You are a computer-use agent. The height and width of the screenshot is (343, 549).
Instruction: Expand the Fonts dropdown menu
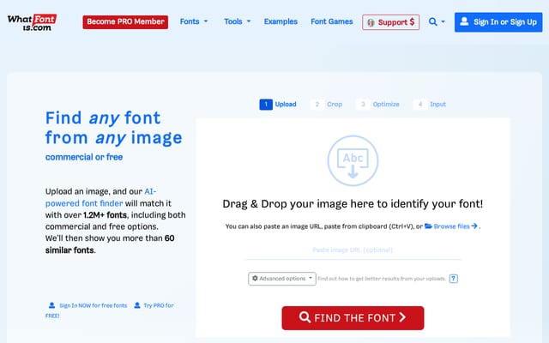tap(194, 21)
